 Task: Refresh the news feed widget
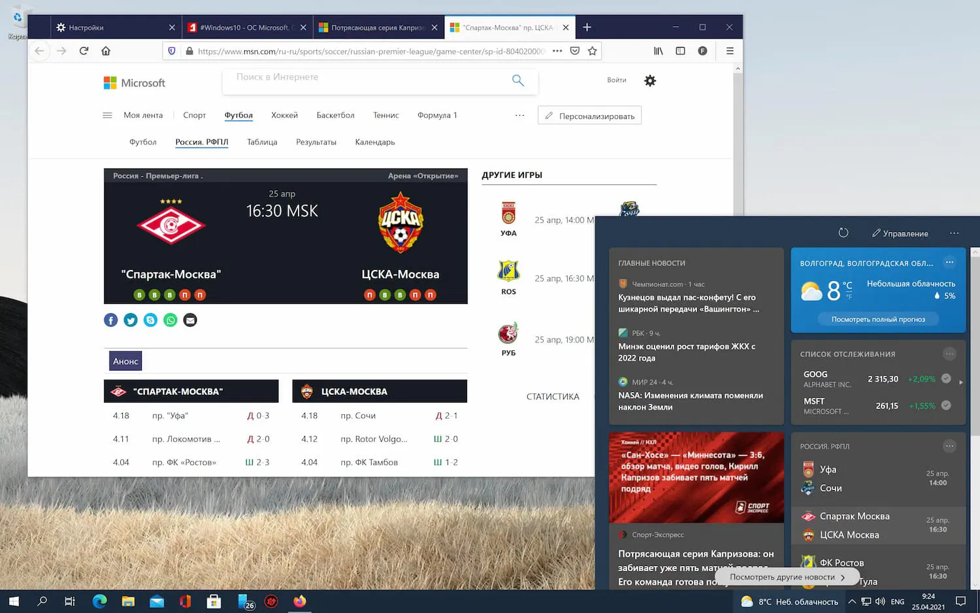843,233
